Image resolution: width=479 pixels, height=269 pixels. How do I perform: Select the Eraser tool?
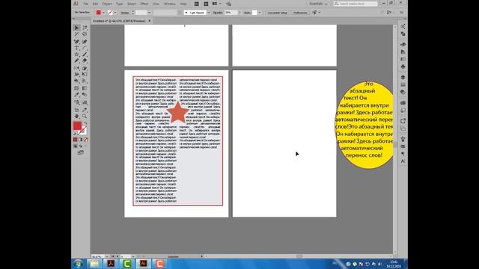(85, 61)
